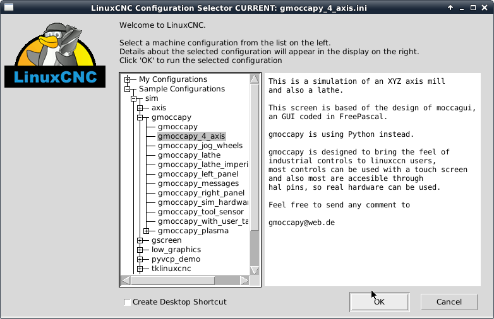Click the Sample Configurations label
494x319 pixels.
(182, 89)
